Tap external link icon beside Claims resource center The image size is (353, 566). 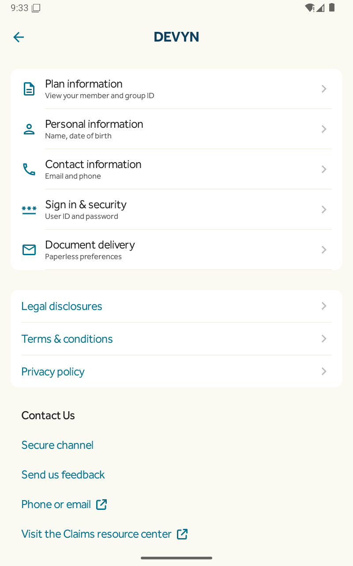182,534
